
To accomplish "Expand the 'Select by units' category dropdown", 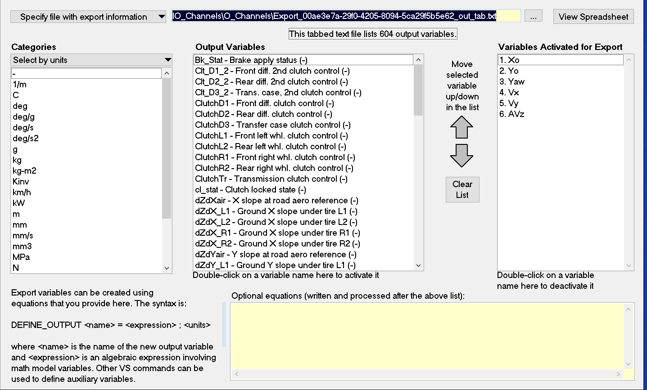I will pyautogui.click(x=91, y=60).
